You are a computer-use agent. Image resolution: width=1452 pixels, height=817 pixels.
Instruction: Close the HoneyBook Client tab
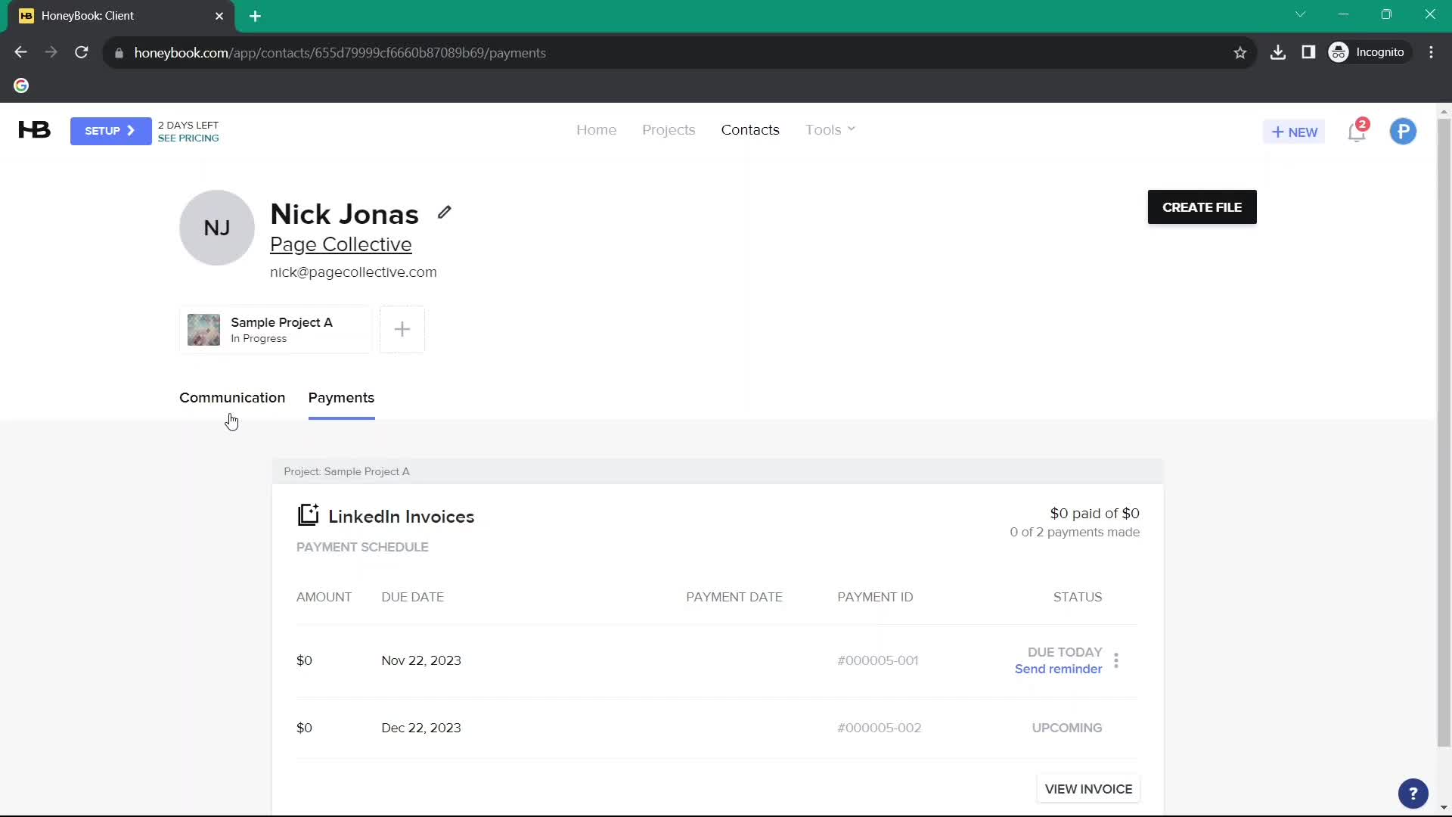(219, 16)
